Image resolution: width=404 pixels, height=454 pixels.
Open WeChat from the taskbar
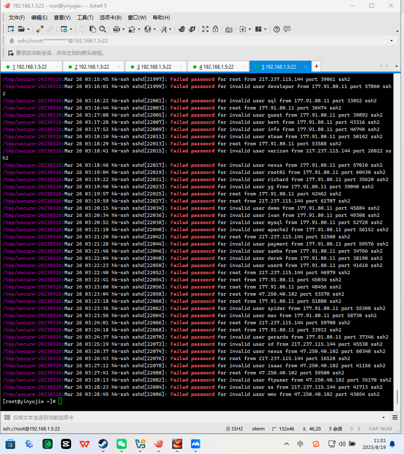pyautogui.click(x=122, y=444)
